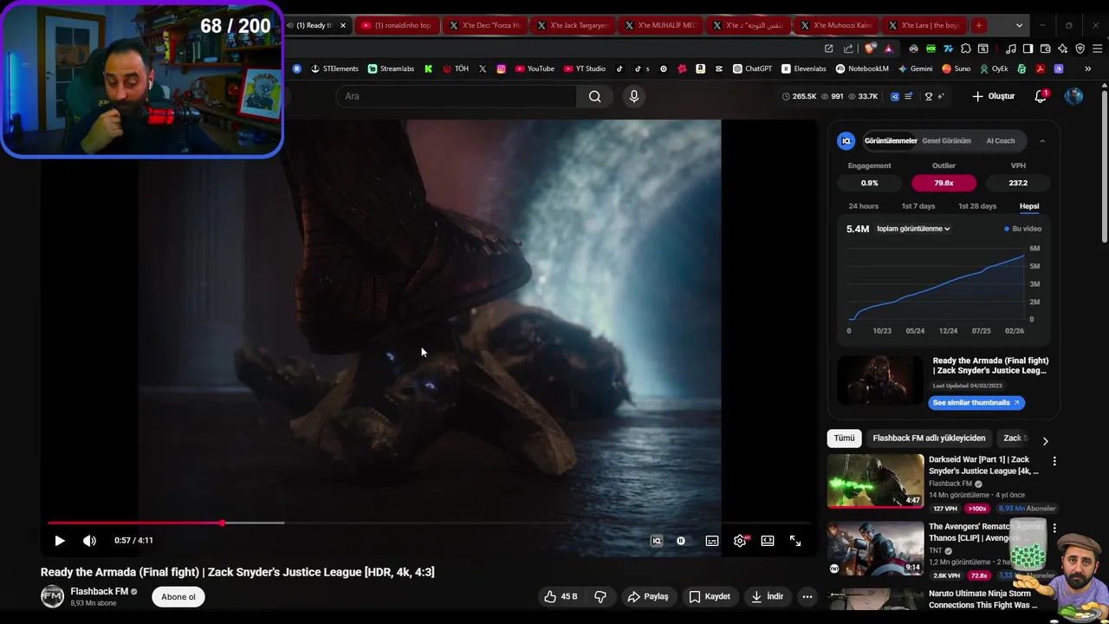Open YouTube notifications bell

(x=1041, y=96)
